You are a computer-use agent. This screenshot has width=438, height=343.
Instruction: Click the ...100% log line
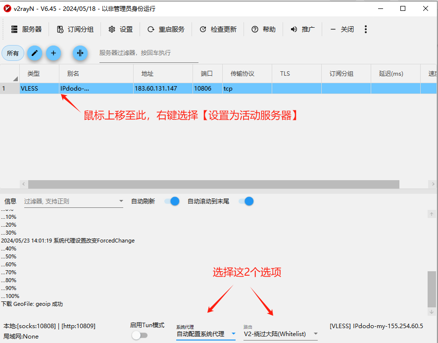tap(10, 296)
